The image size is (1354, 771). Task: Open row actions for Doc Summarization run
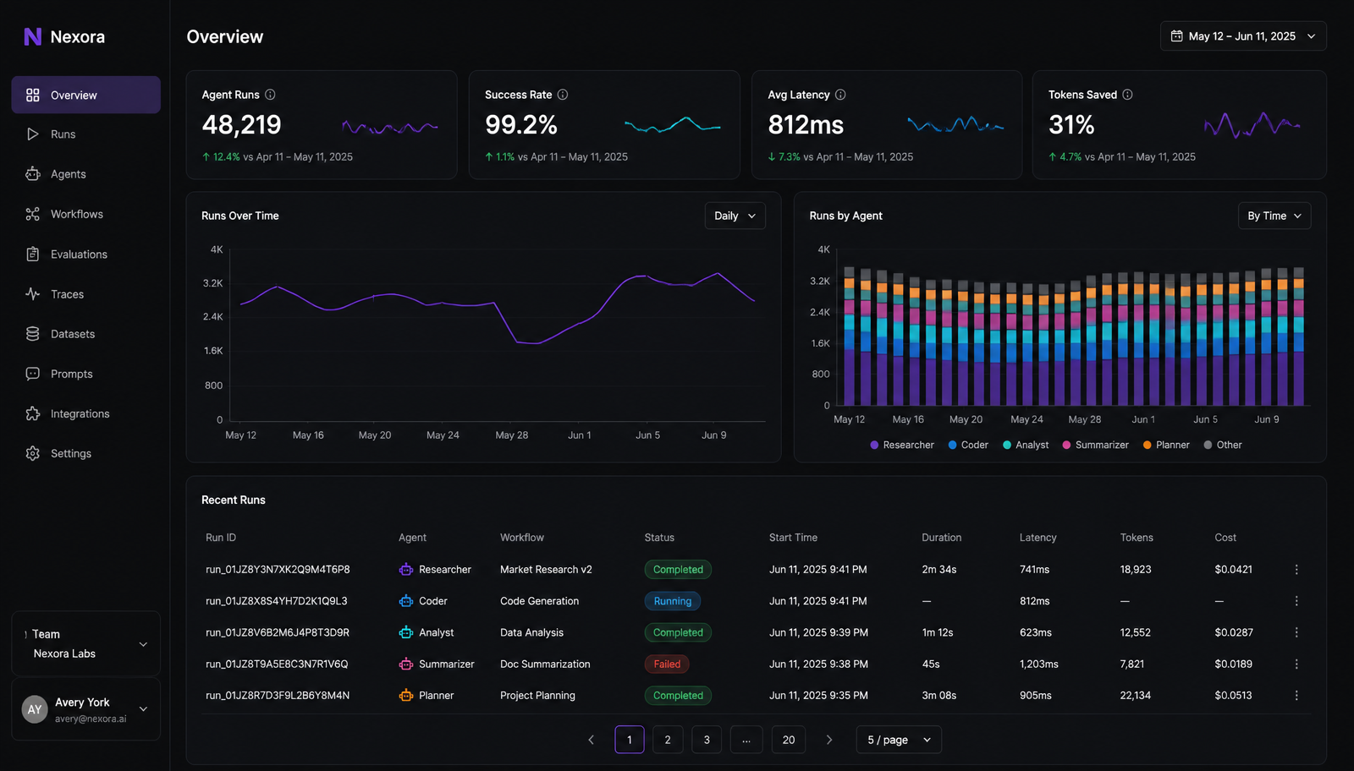coord(1296,664)
